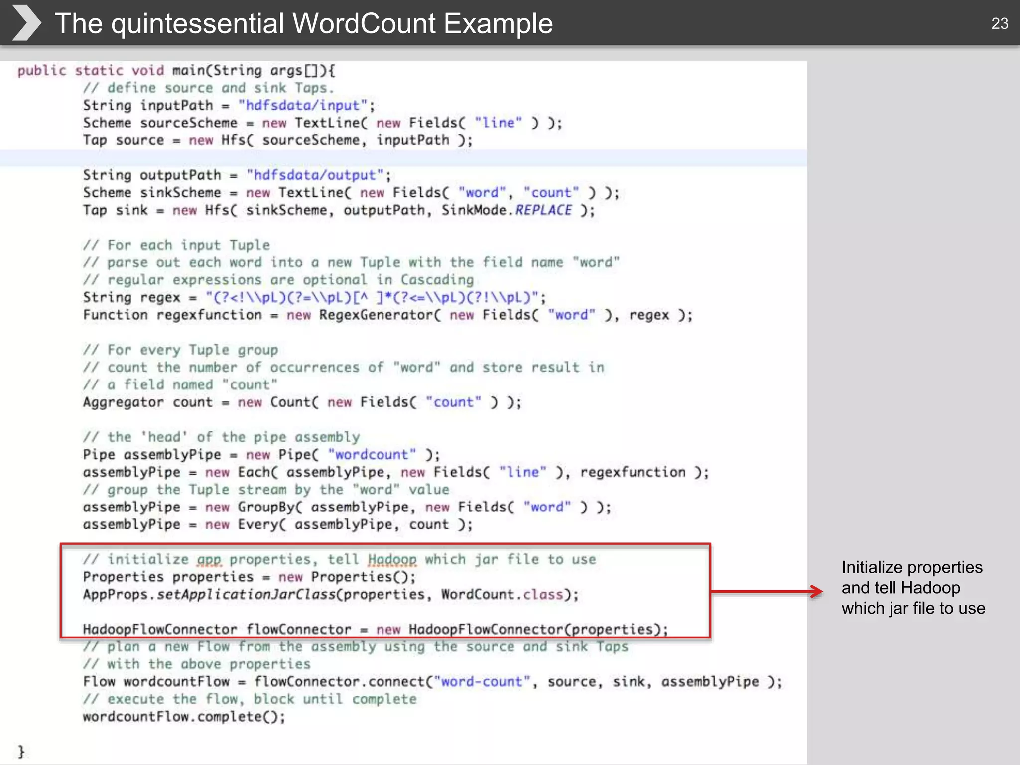This screenshot has height=765, width=1020.
Task: Click the 'HadoopFlowConnector flowConnector' line
Action: (376, 629)
